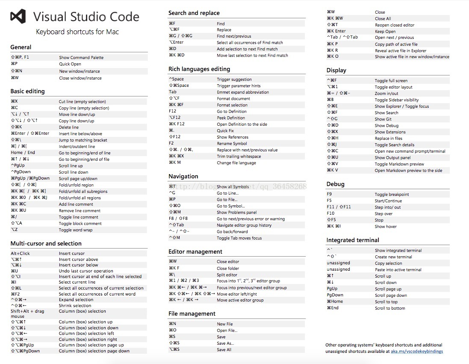
Task: Select the 'Toggle breakpoint' row
Action: [388, 194]
